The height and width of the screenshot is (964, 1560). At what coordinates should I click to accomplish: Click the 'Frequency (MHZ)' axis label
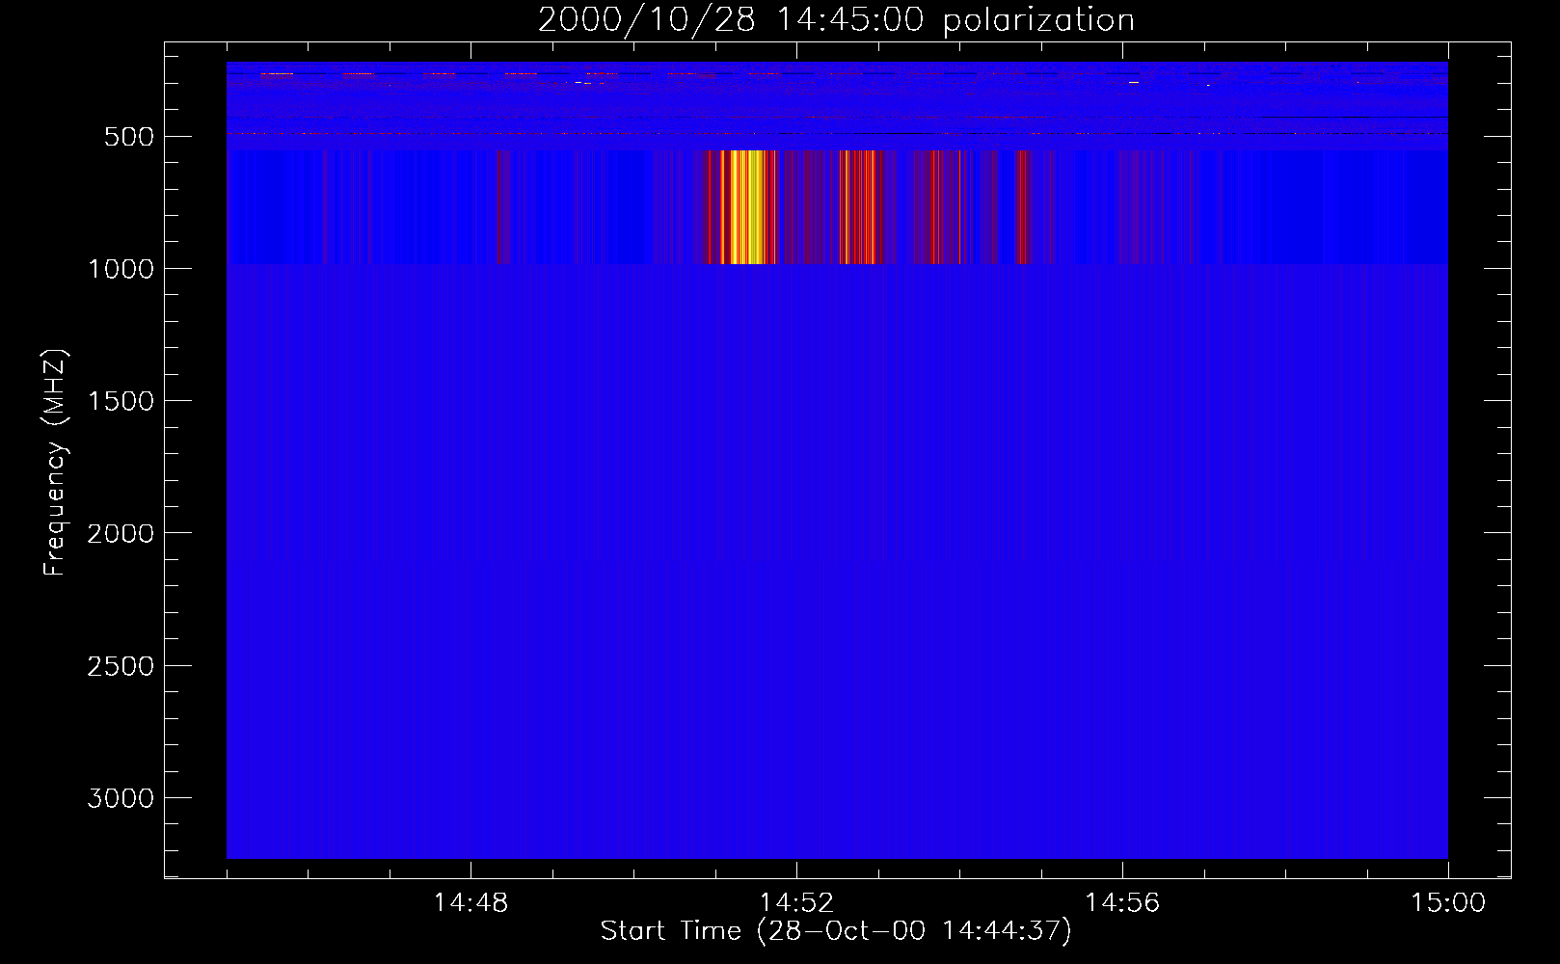(55, 463)
